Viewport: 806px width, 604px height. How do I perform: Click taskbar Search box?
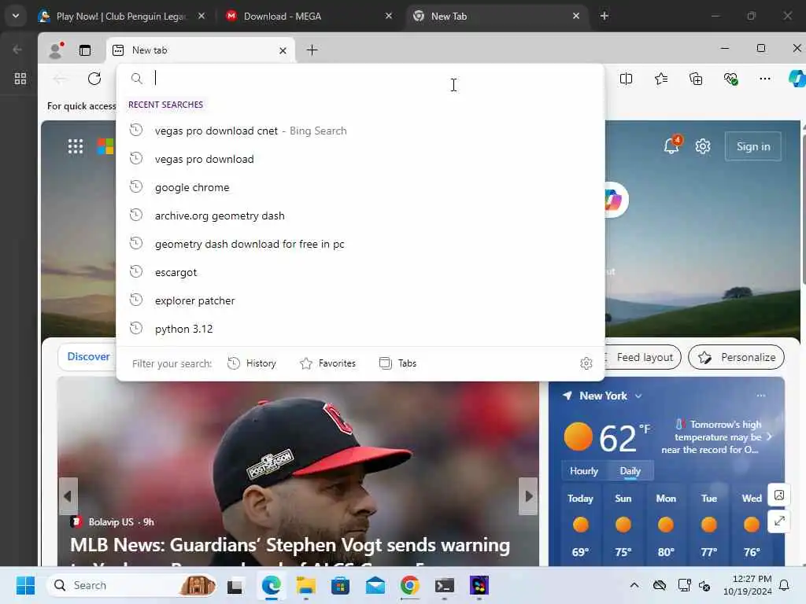coord(131,585)
